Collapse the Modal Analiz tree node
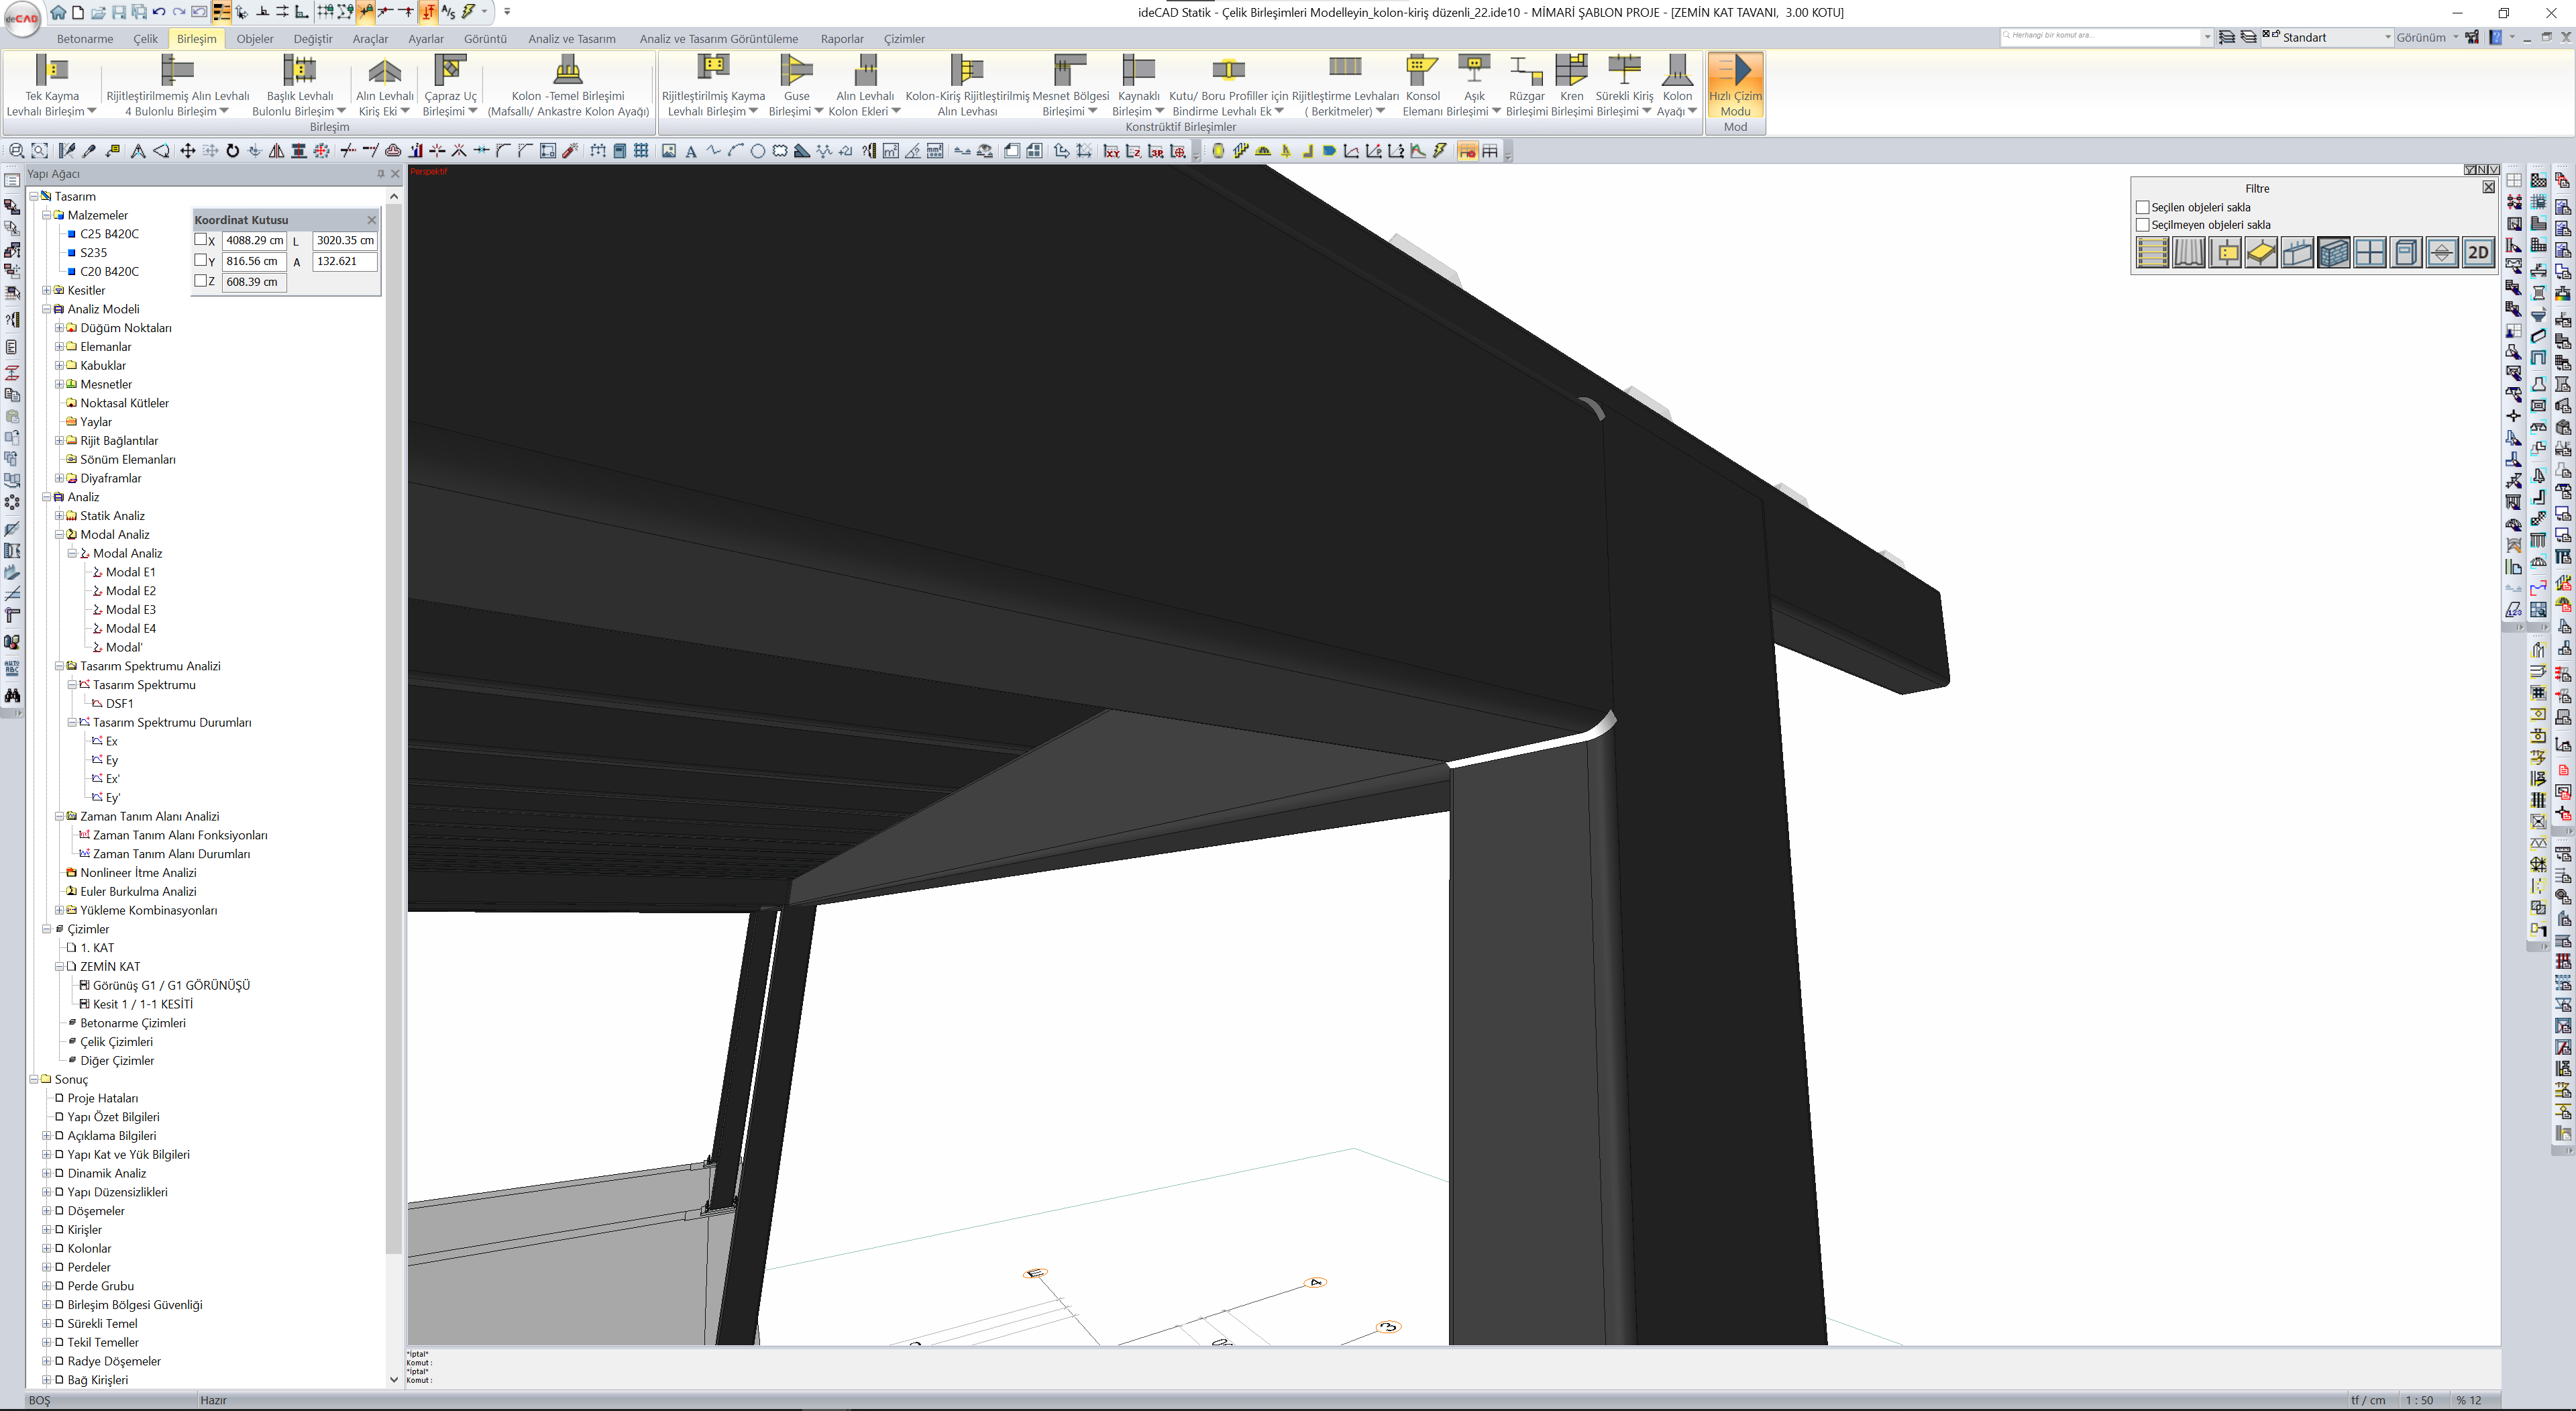2576x1411 pixels. click(x=59, y=535)
